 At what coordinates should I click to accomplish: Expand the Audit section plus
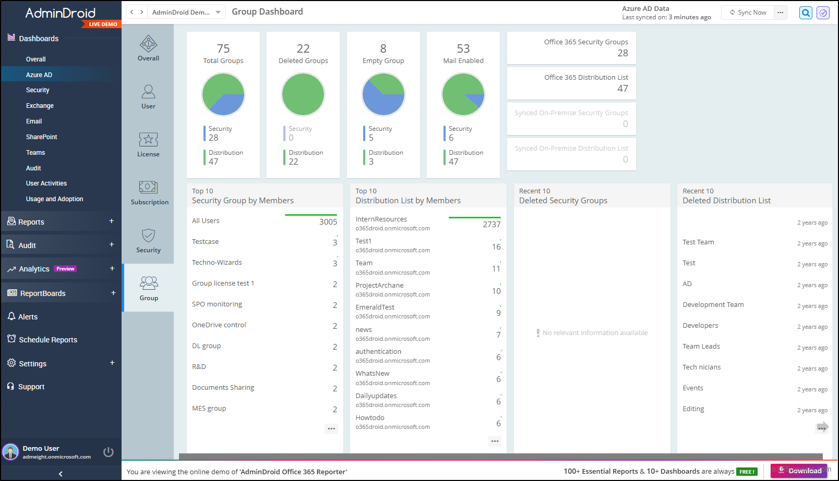click(111, 245)
